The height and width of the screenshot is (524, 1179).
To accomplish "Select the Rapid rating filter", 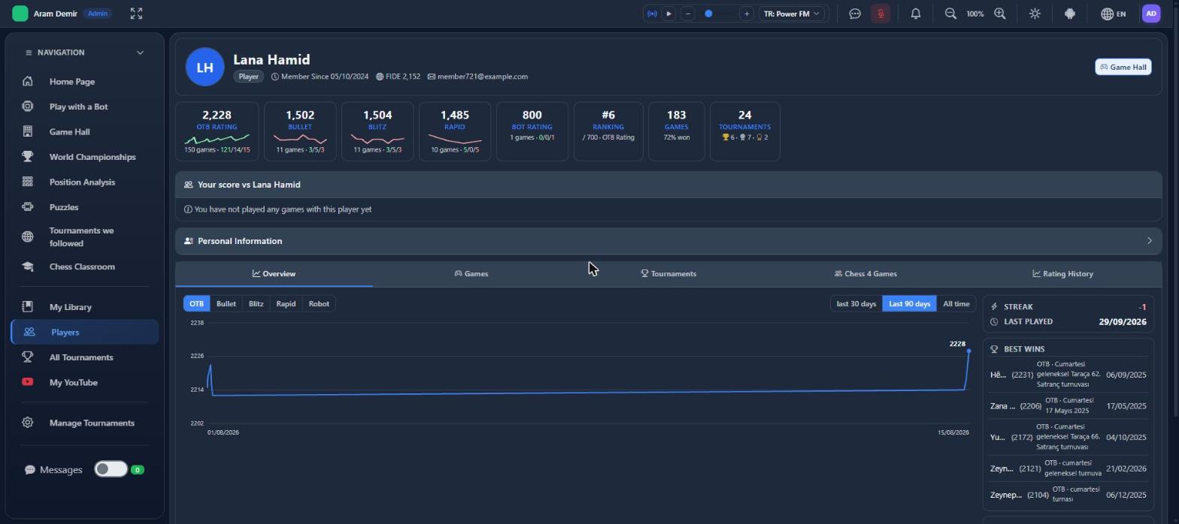I will click(x=286, y=304).
